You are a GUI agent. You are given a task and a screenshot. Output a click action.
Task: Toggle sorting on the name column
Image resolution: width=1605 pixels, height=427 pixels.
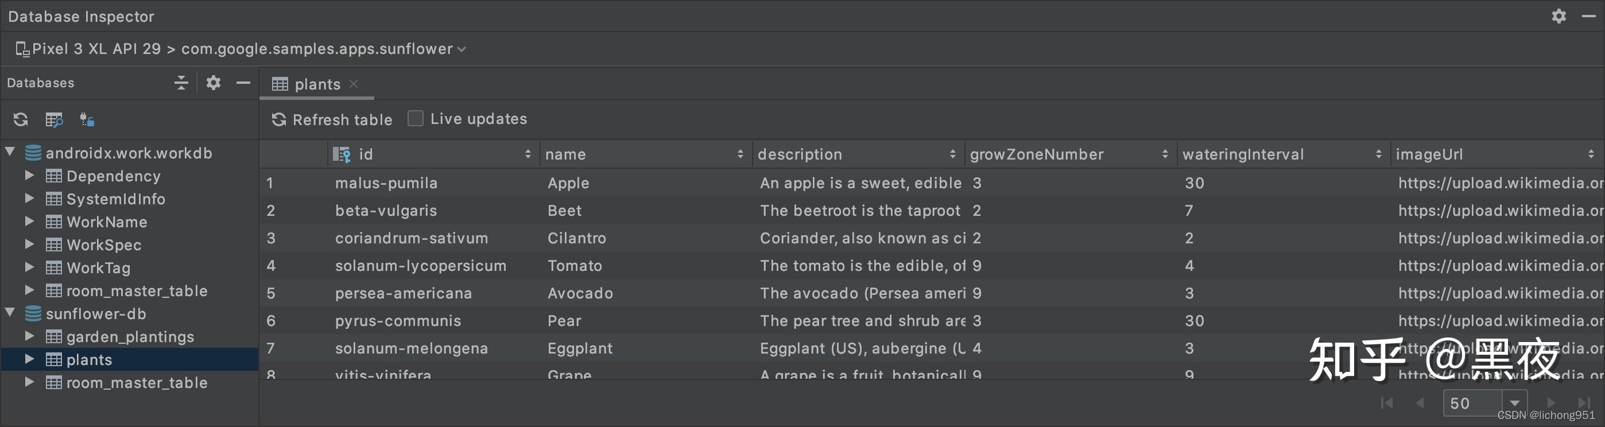[x=740, y=154]
